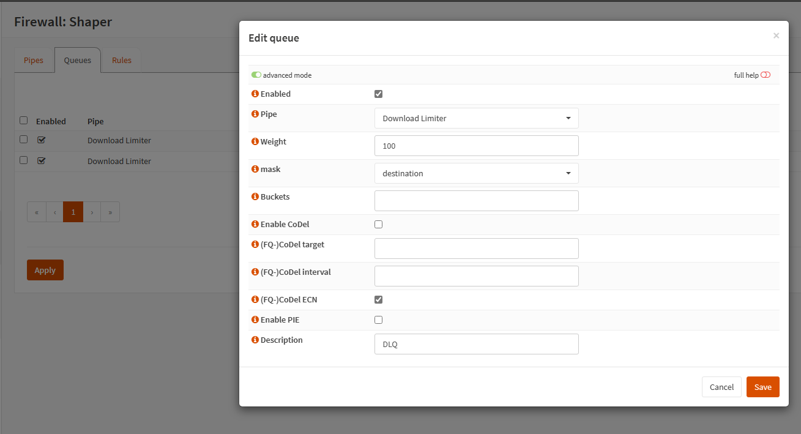Turn on the full help toggle
Screen dimensions: 801x434
(x=766, y=75)
